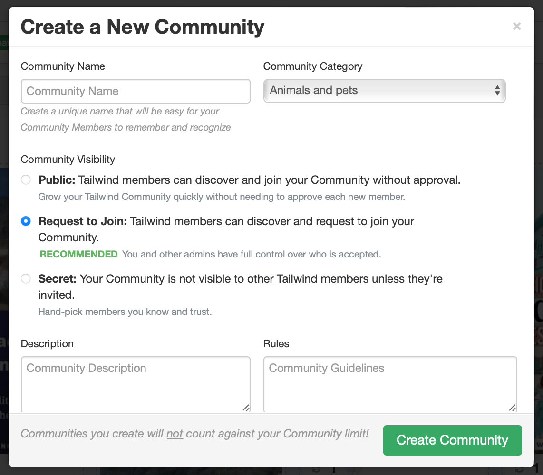
Task: Click the green RECOMMENDED badge
Action: pos(78,254)
